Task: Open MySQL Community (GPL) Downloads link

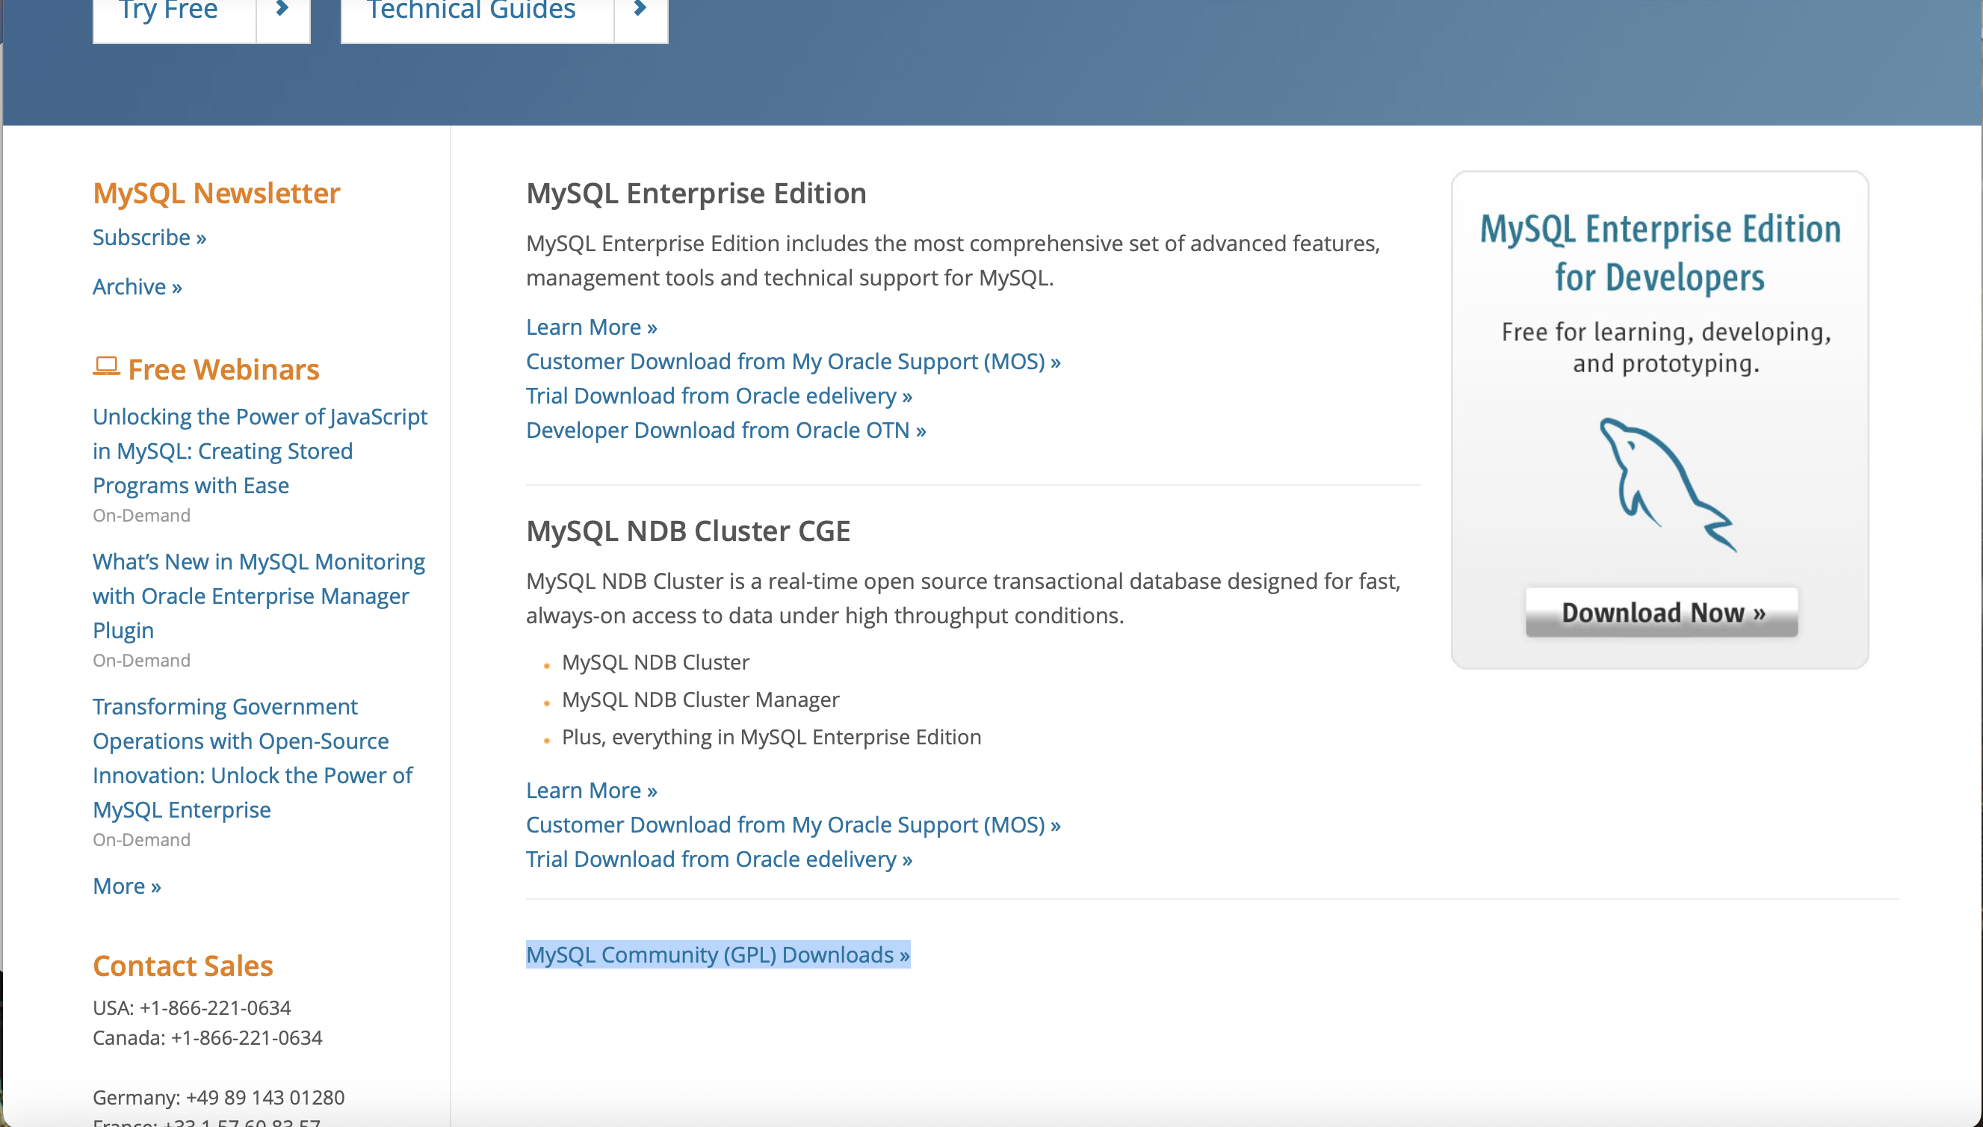Action: pyautogui.click(x=717, y=954)
